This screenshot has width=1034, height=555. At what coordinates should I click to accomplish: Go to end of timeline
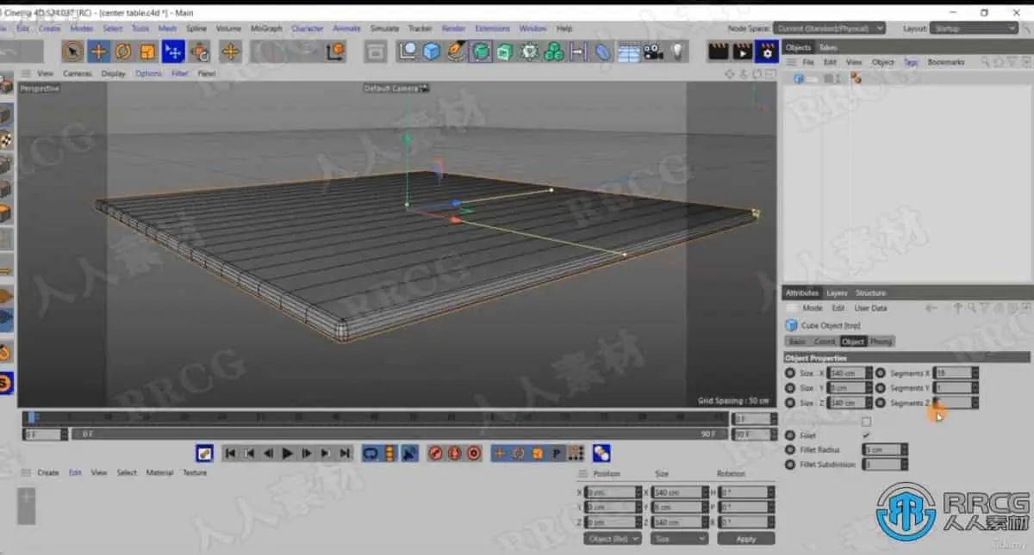[345, 453]
